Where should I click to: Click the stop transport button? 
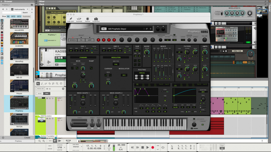click(142, 148)
